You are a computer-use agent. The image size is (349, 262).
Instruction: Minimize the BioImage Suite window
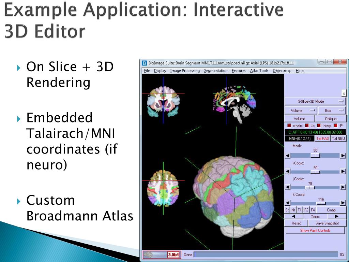(x=321, y=62)
